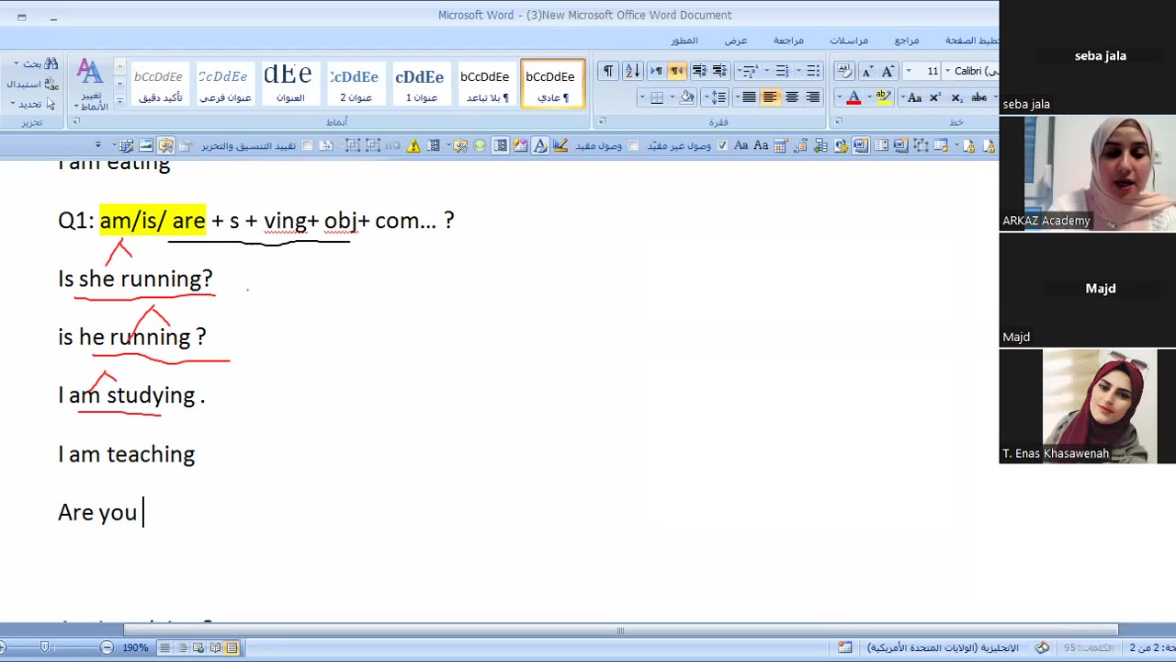
Task: Toggle the وصول مقيّد unchecked checkbox
Action: [634, 145]
